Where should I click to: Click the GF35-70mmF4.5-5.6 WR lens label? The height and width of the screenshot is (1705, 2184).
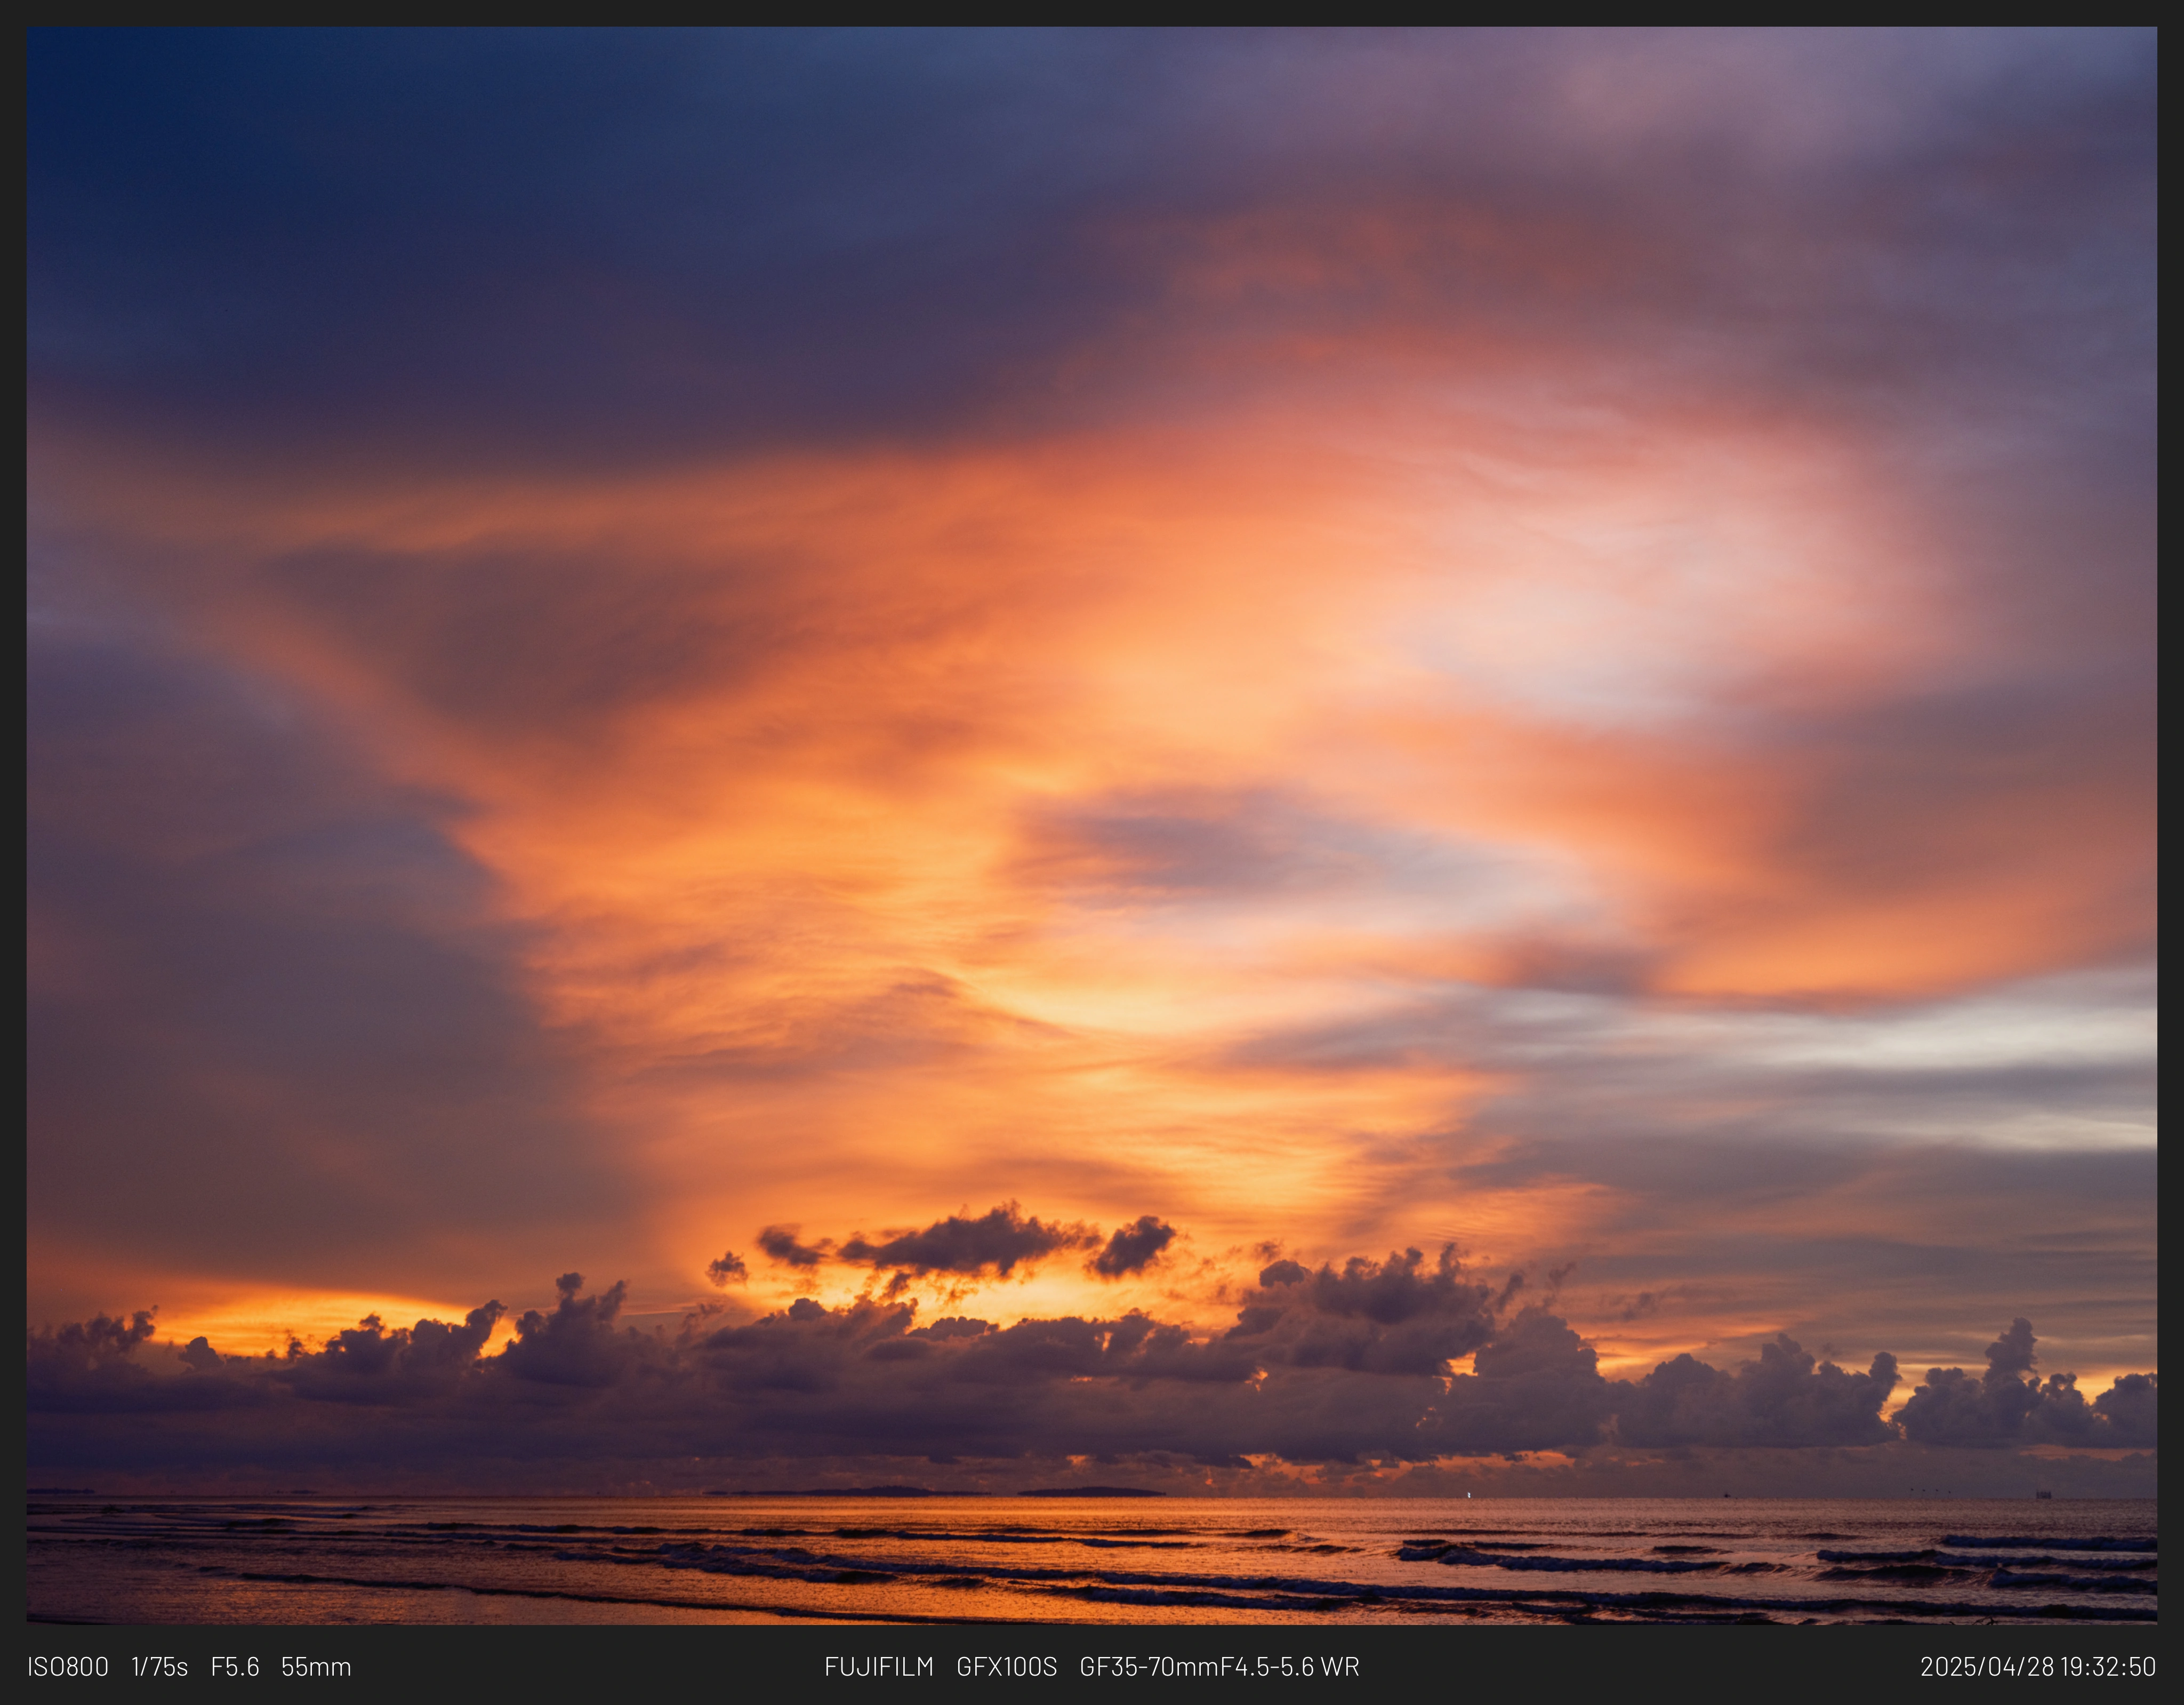(1219, 1667)
